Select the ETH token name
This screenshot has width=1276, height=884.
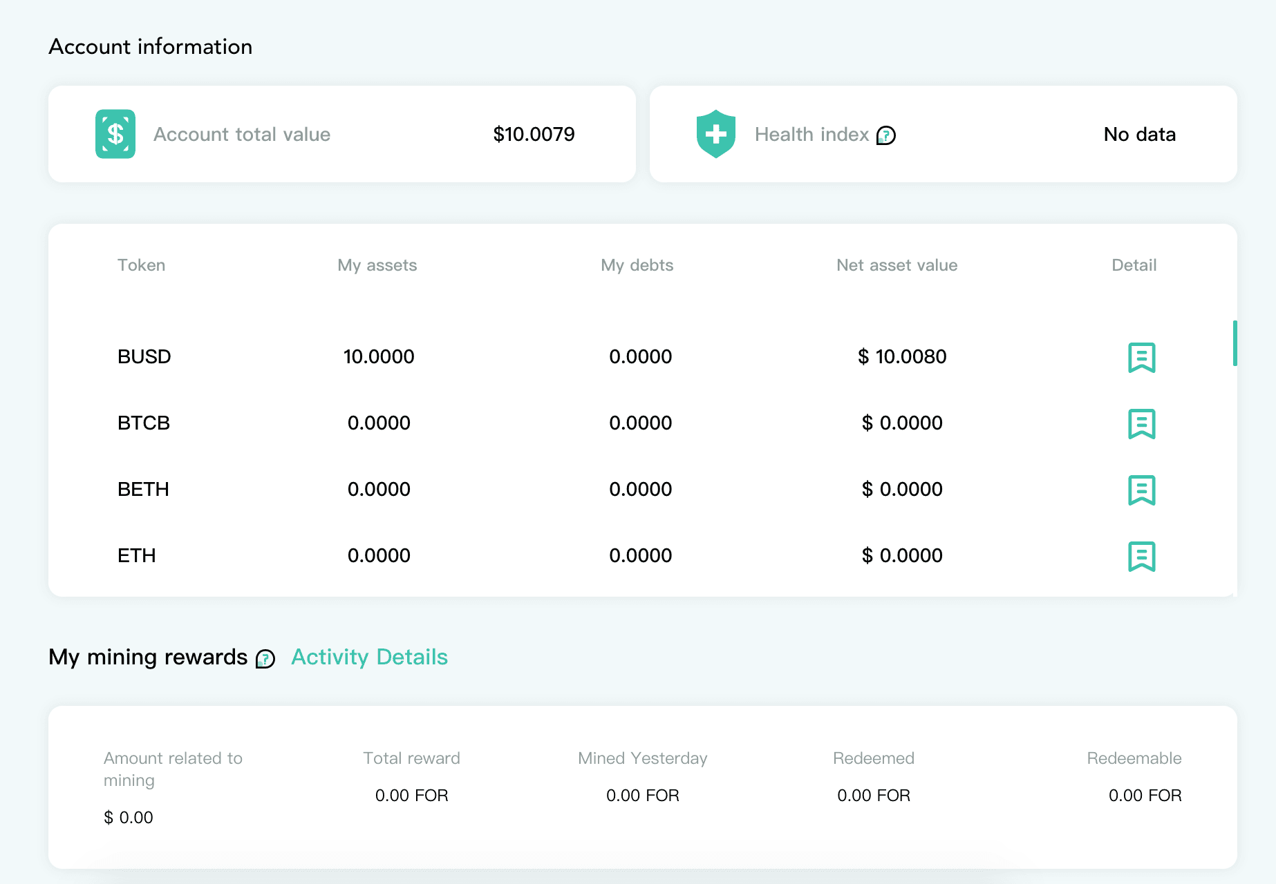pos(136,555)
